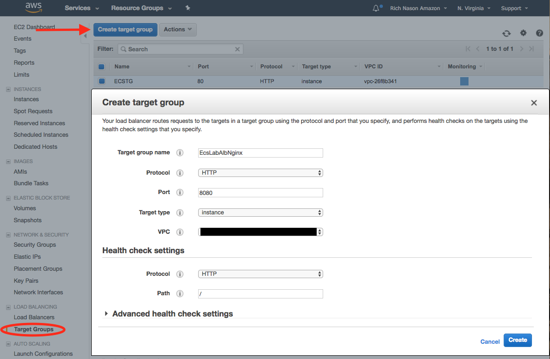Show info for Target type
The height and width of the screenshot is (359, 550).
pos(180,213)
